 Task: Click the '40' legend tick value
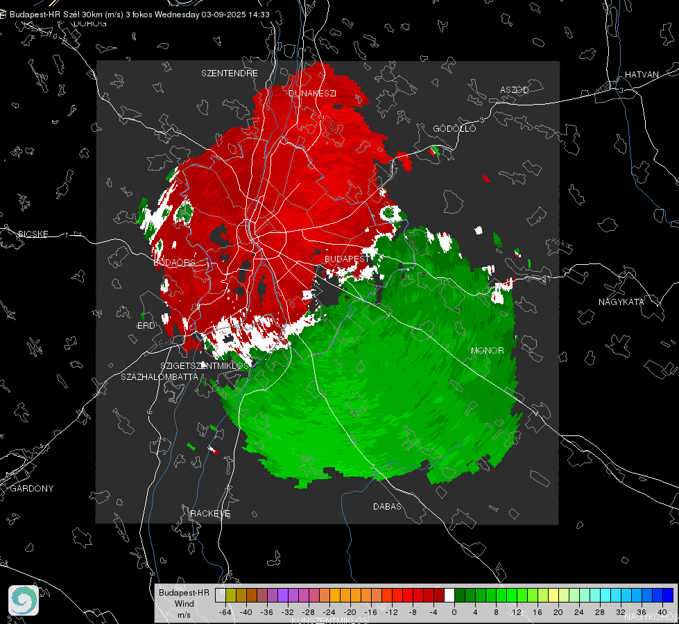(x=662, y=612)
